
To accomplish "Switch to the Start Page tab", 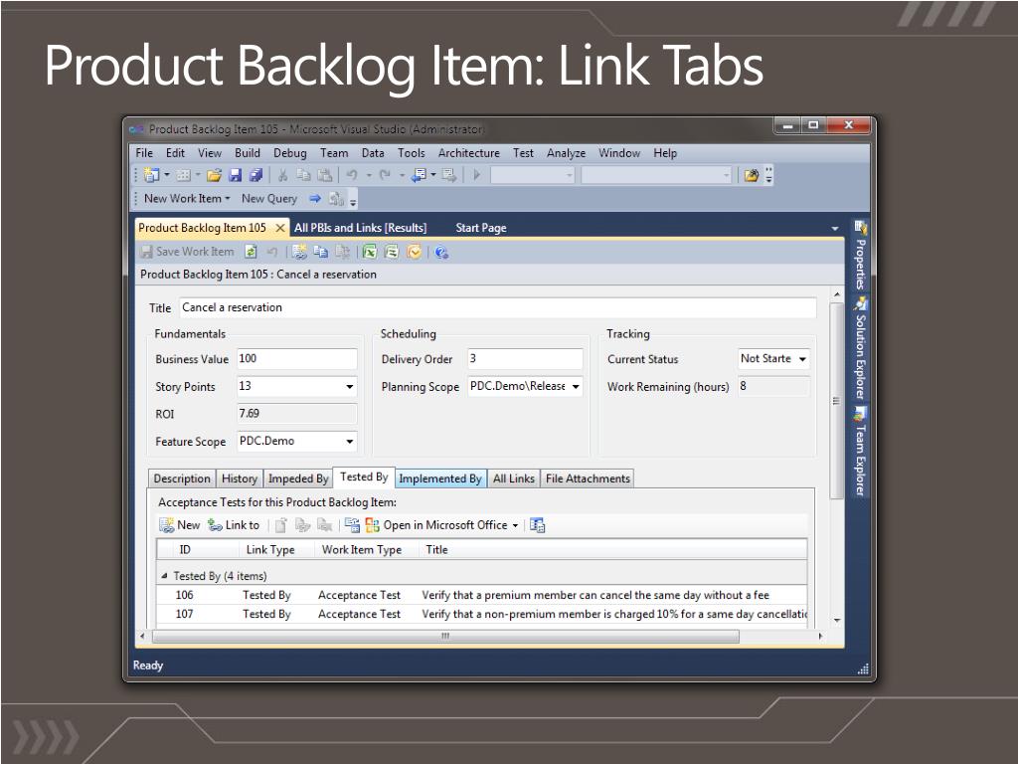I will click(x=480, y=228).
